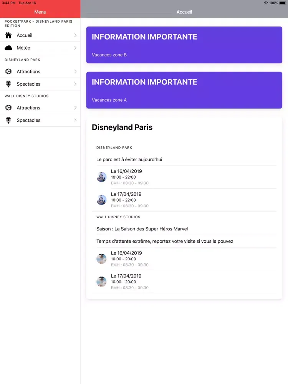288x384 pixels.
Task: Tap 'Le 17/04/2019' with hours 10:00 - 20:00
Action: click(184, 281)
